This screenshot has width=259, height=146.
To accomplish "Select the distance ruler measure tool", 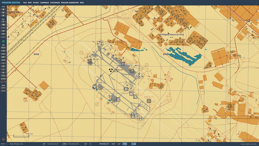I will [3, 91].
